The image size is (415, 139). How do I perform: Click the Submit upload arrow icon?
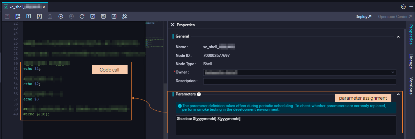pyautogui.click(x=29, y=16)
